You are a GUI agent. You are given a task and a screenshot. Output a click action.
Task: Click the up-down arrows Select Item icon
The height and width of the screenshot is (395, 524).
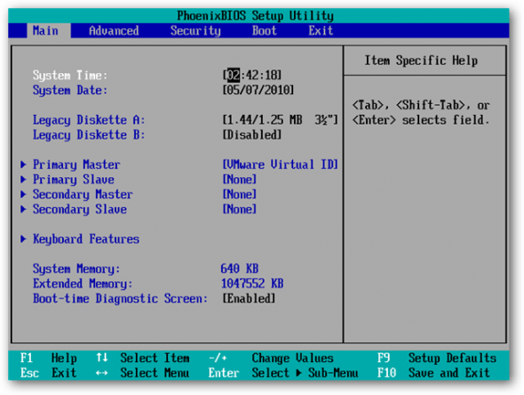point(102,358)
